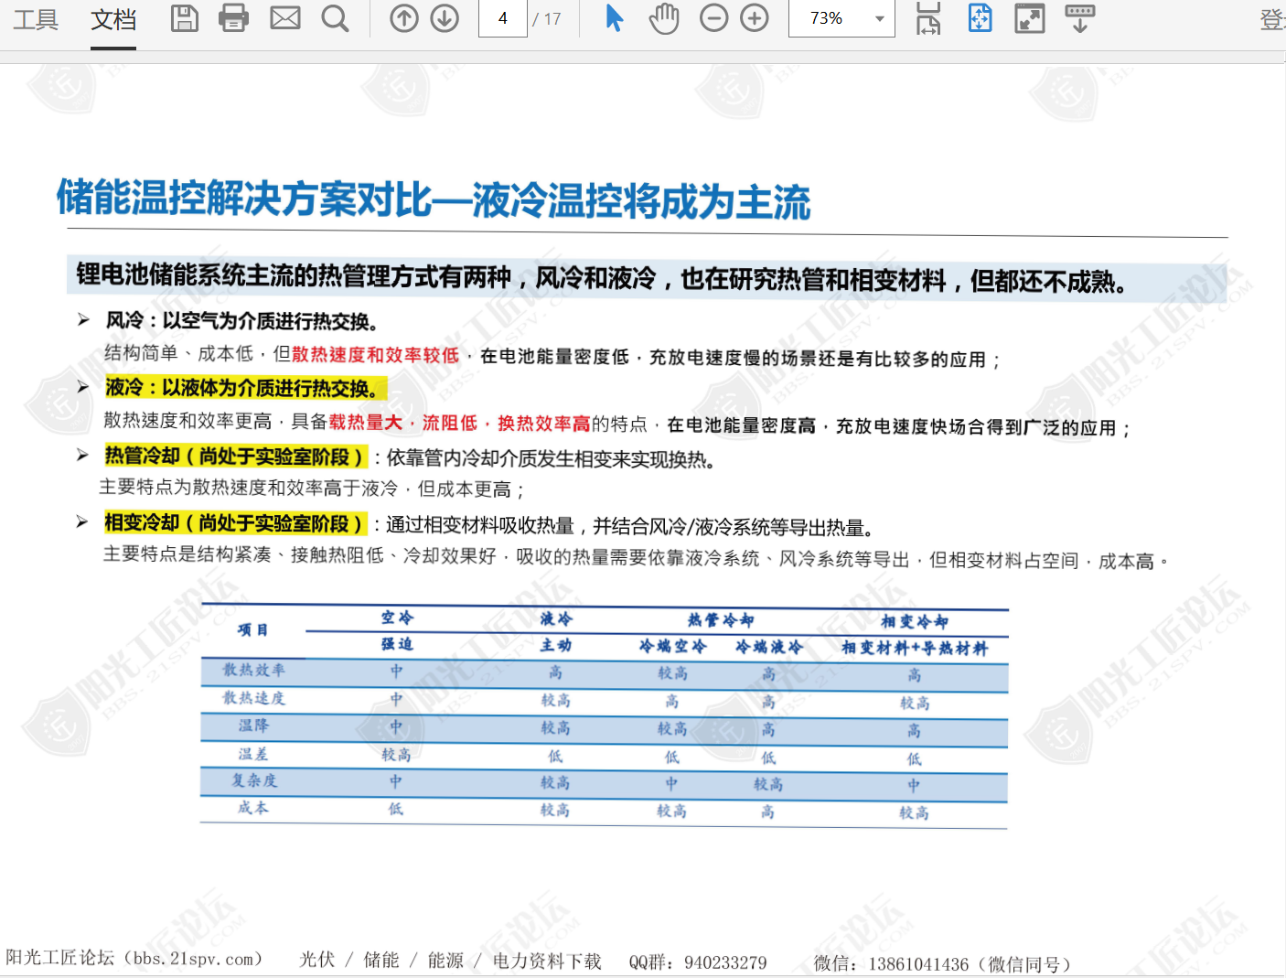The image size is (1286, 978).
Task: Print the document using printer icon
Action: point(233,18)
